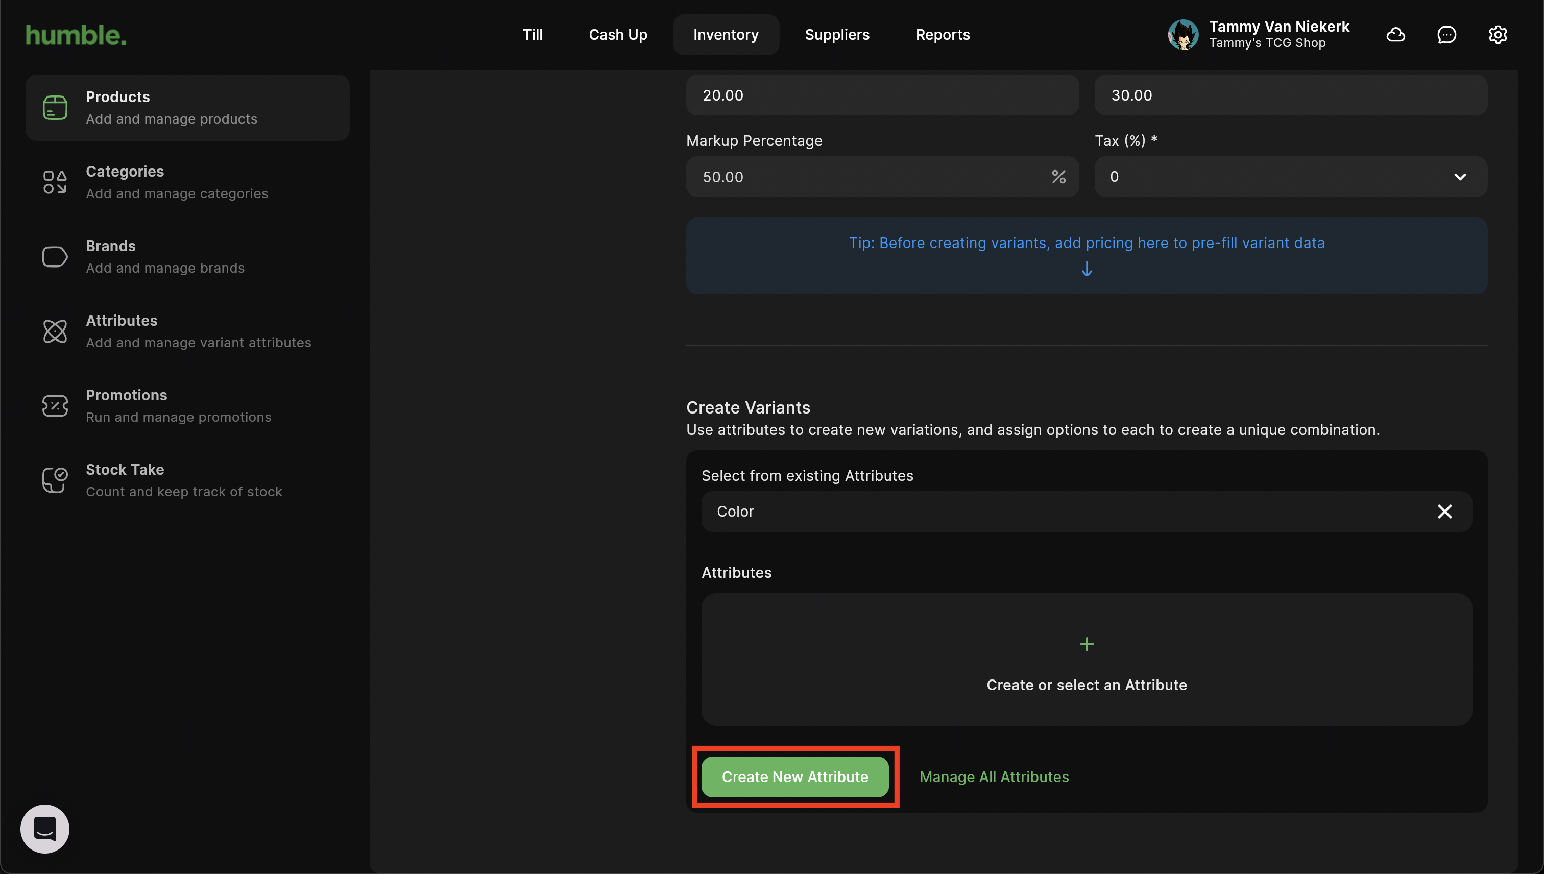This screenshot has width=1544, height=874.
Task: Open the cloud sync icon
Action: pos(1396,35)
